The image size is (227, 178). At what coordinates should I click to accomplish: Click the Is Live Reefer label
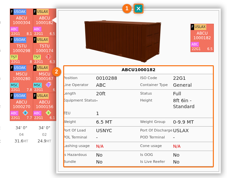(x=152, y=162)
